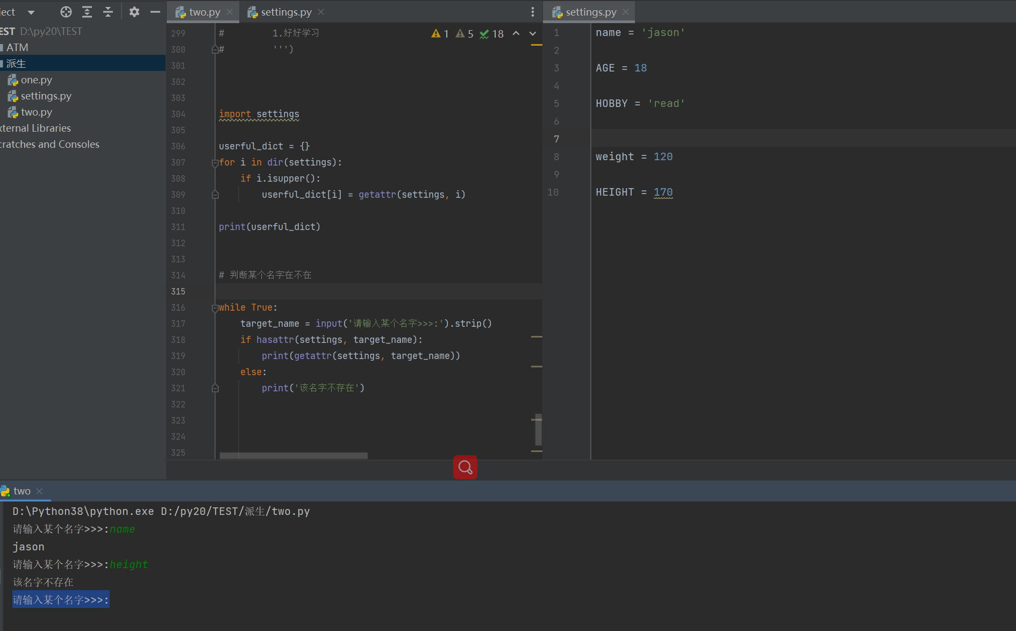Close settings.py tab in right split editor

tap(626, 12)
